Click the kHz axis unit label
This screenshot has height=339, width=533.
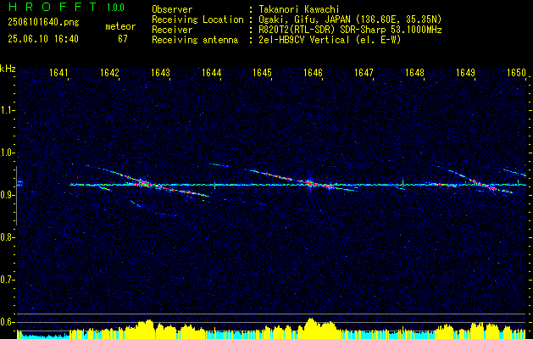click(x=8, y=69)
